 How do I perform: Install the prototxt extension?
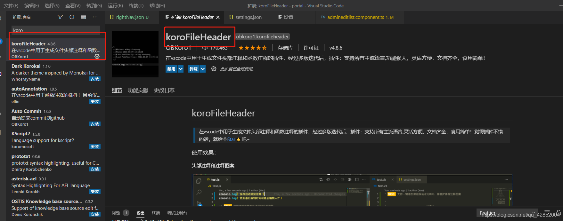click(95, 169)
